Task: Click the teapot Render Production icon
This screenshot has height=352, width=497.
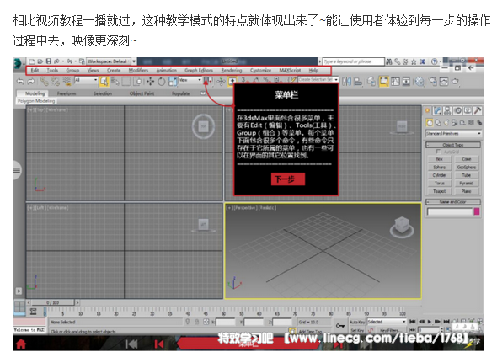Action: point(456,82)
